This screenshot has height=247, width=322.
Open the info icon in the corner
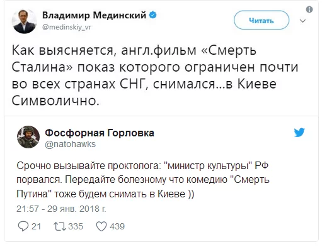coord(309,9)
